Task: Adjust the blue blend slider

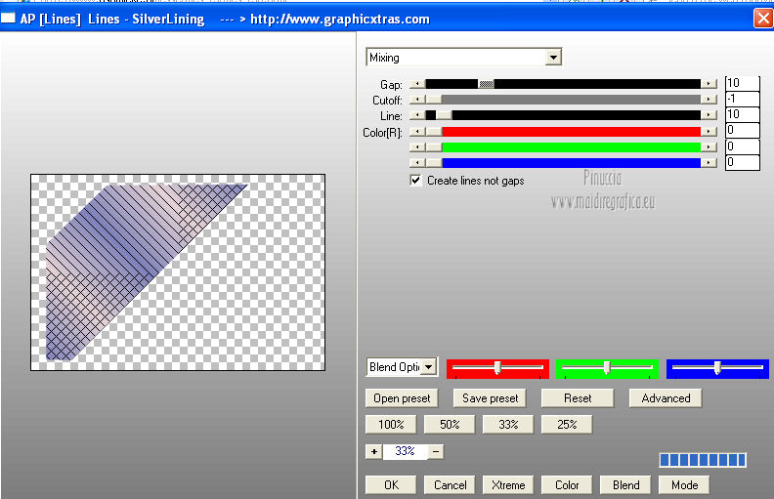Action: (x=717, y=368)
